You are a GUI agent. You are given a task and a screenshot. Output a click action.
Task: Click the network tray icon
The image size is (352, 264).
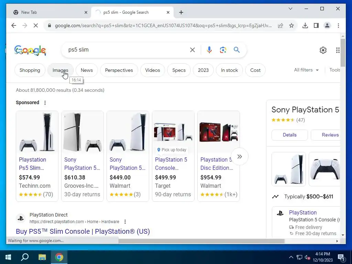click(x=299, y=257)
